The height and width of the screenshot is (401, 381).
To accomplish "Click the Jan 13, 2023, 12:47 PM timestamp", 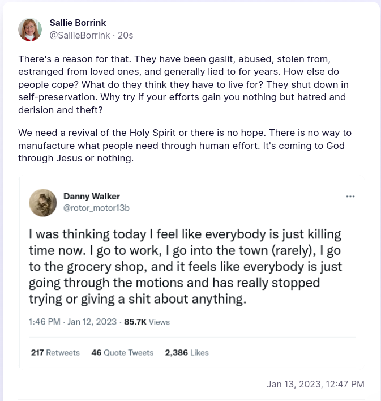I will click(x=315, y=384).
